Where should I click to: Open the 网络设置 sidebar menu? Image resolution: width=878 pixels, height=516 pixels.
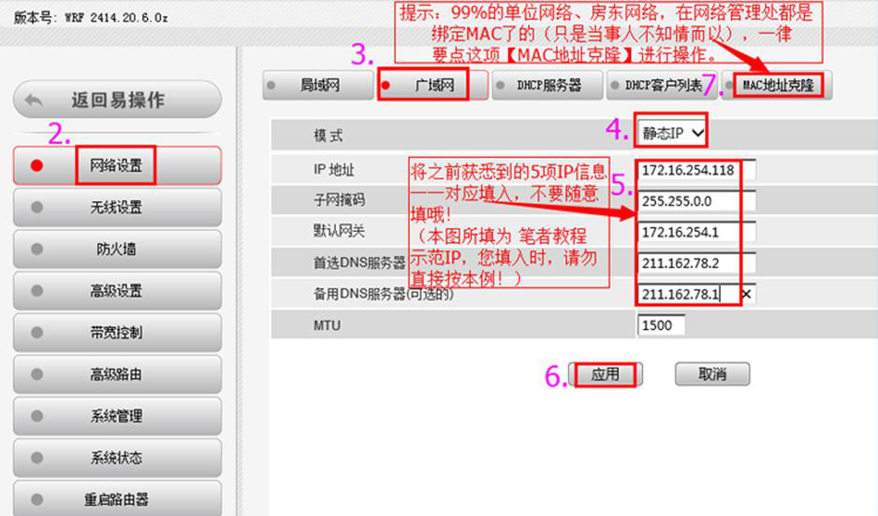coord(118,165)
